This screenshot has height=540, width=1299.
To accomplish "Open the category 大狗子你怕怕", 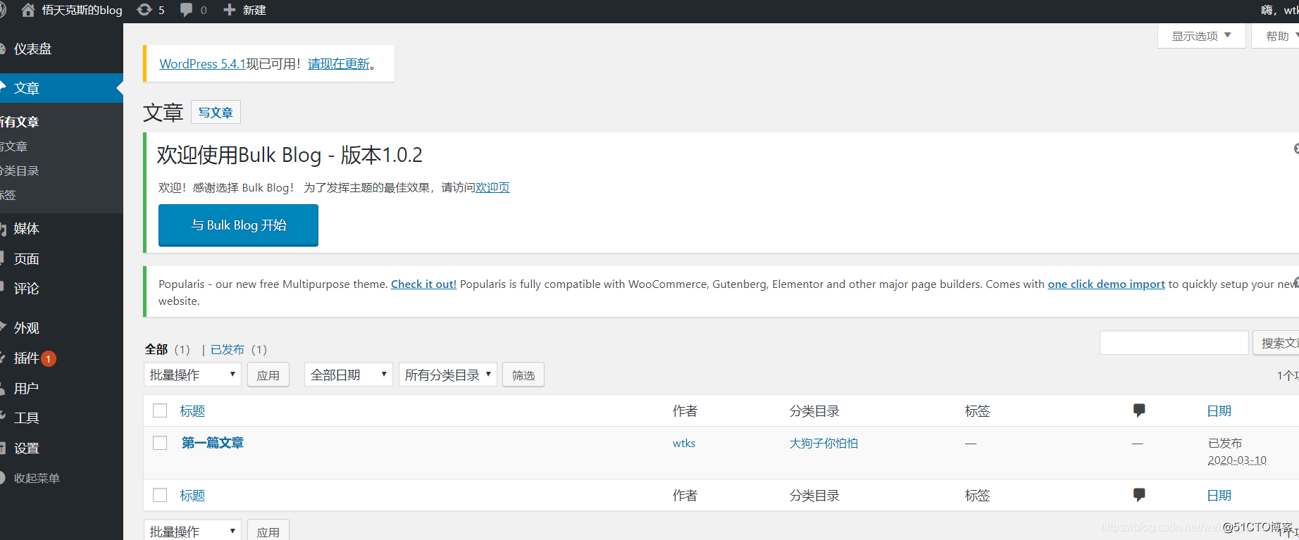I will click(823, 443).
